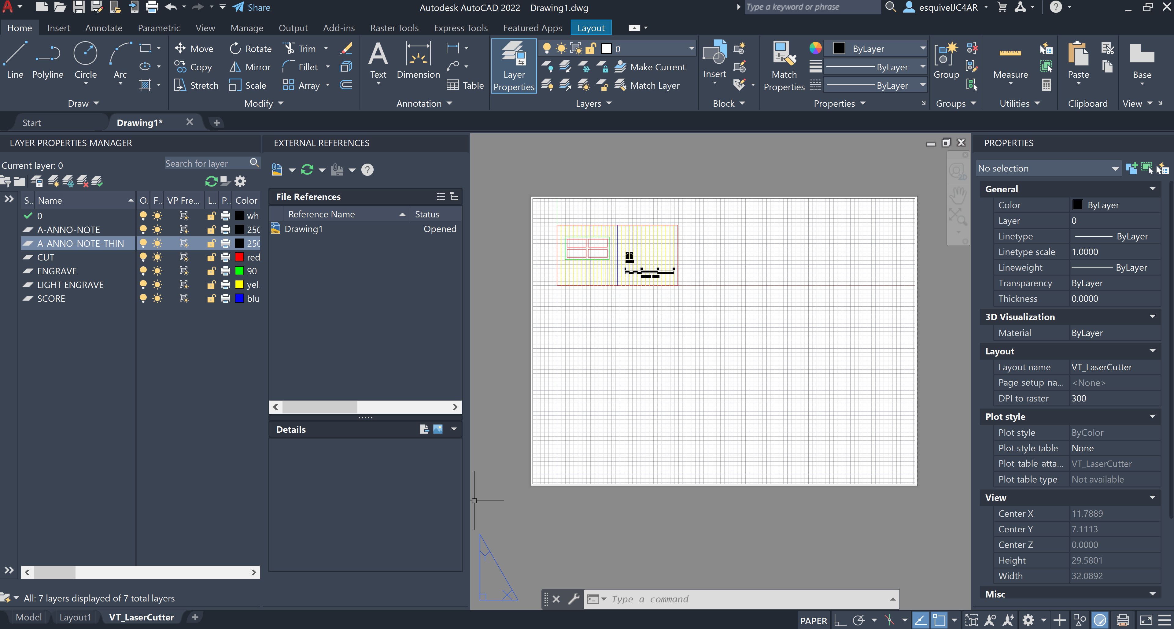
Task: Switch to the Annotate ribbon tab
Action: [x=103, y=28]
